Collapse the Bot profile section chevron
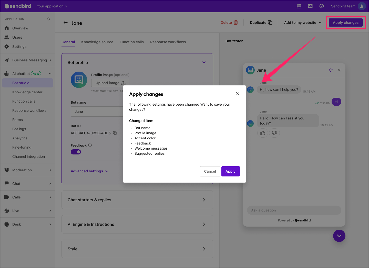Viewport: 369px width, 268px height. tap(204, 62)
